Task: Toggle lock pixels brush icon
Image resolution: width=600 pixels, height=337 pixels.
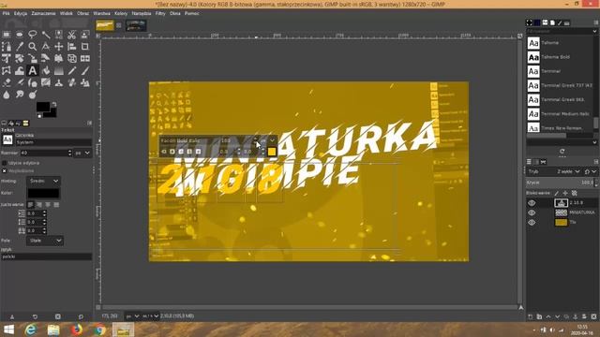Action: click(557, 194)
